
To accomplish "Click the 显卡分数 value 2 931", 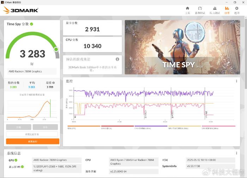I will pyautogui.click(x=92, y=29).
